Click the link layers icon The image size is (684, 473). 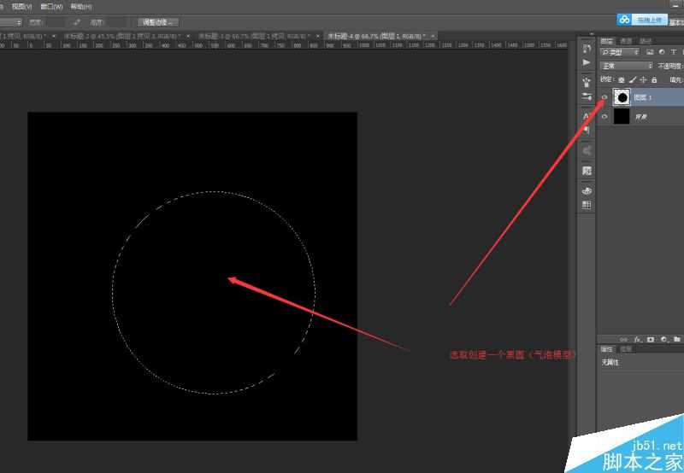click(x=623, y=339)
